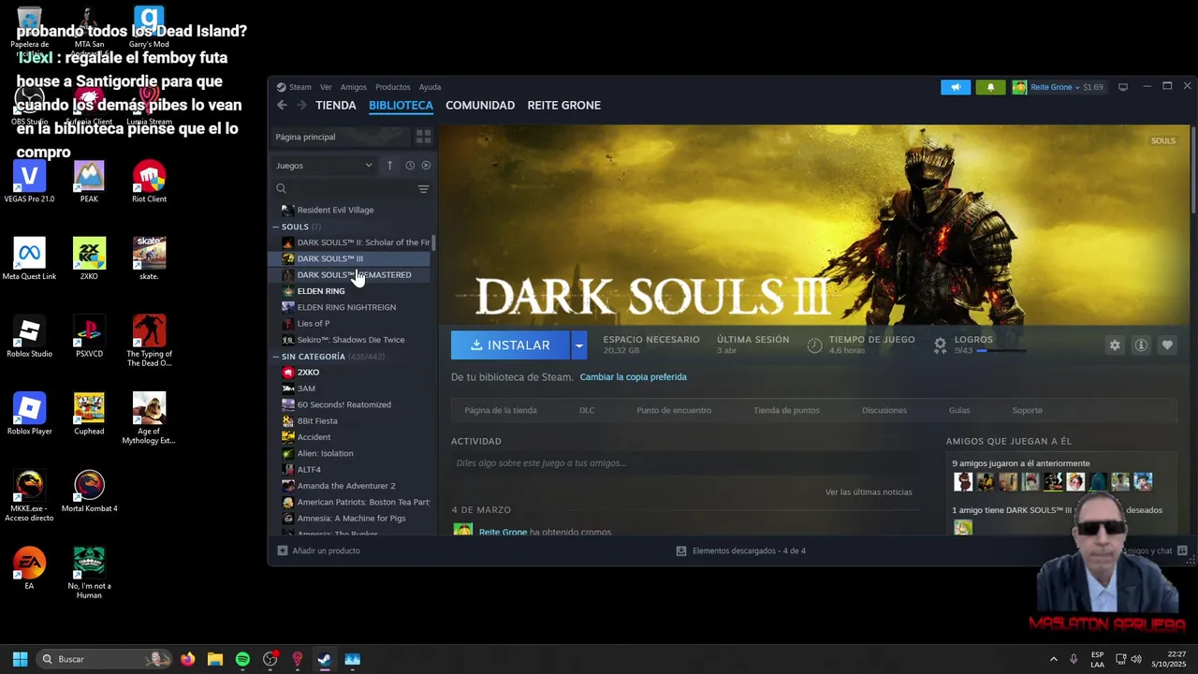This screenshot has height=674, width=1198.
Task: Click Añadir un producto
Action: click(x=318, y=550)
